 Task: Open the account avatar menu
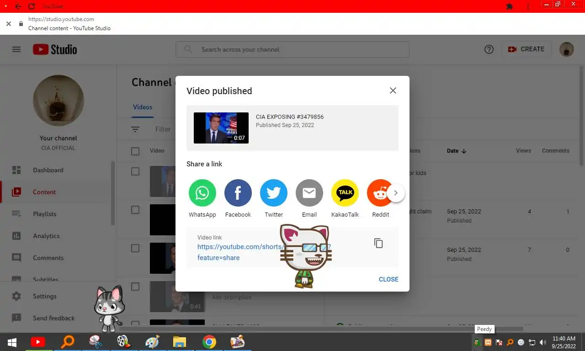pos(567,49)
